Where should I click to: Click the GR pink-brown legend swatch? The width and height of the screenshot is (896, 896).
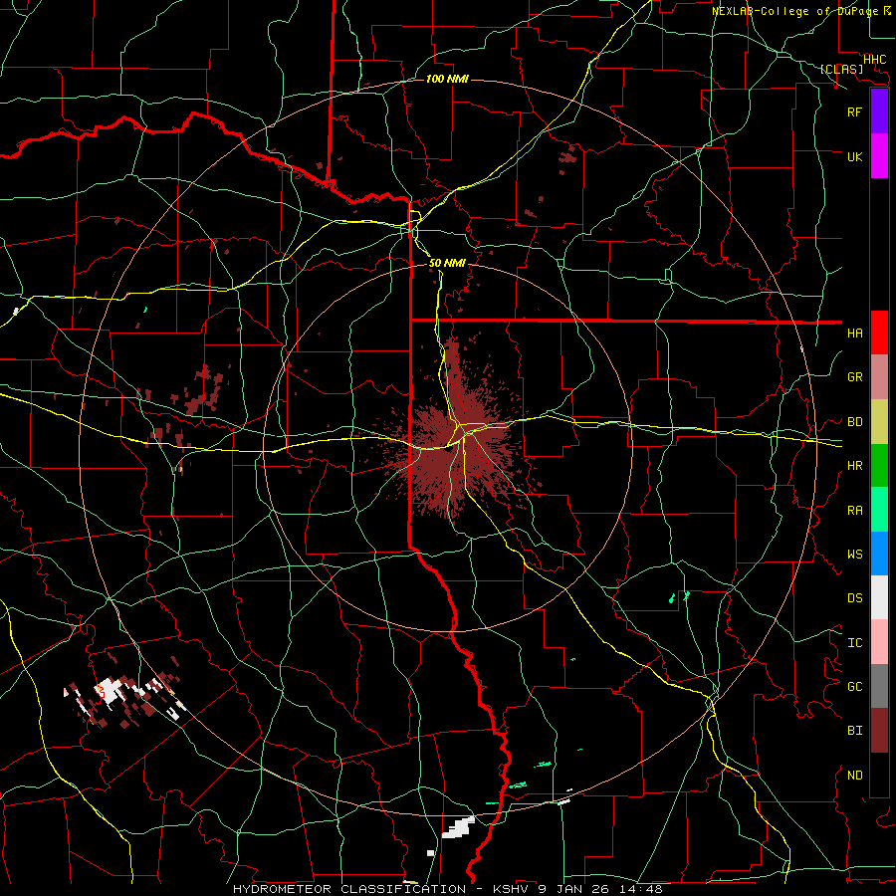(879, 377)
